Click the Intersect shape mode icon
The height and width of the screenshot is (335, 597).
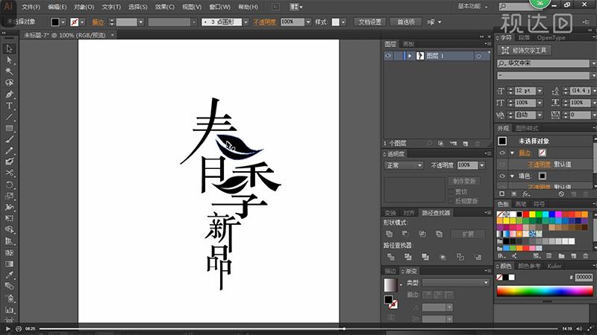422,234
